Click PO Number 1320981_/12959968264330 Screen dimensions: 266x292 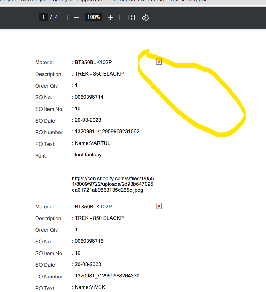pyautogui.click(x=106, y=276)
